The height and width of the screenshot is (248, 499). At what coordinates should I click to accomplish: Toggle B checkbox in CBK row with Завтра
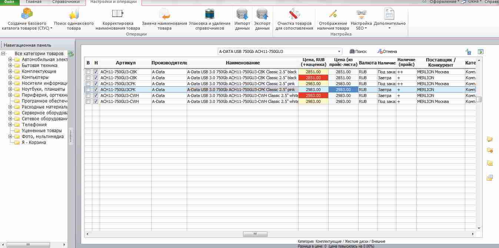88,78
